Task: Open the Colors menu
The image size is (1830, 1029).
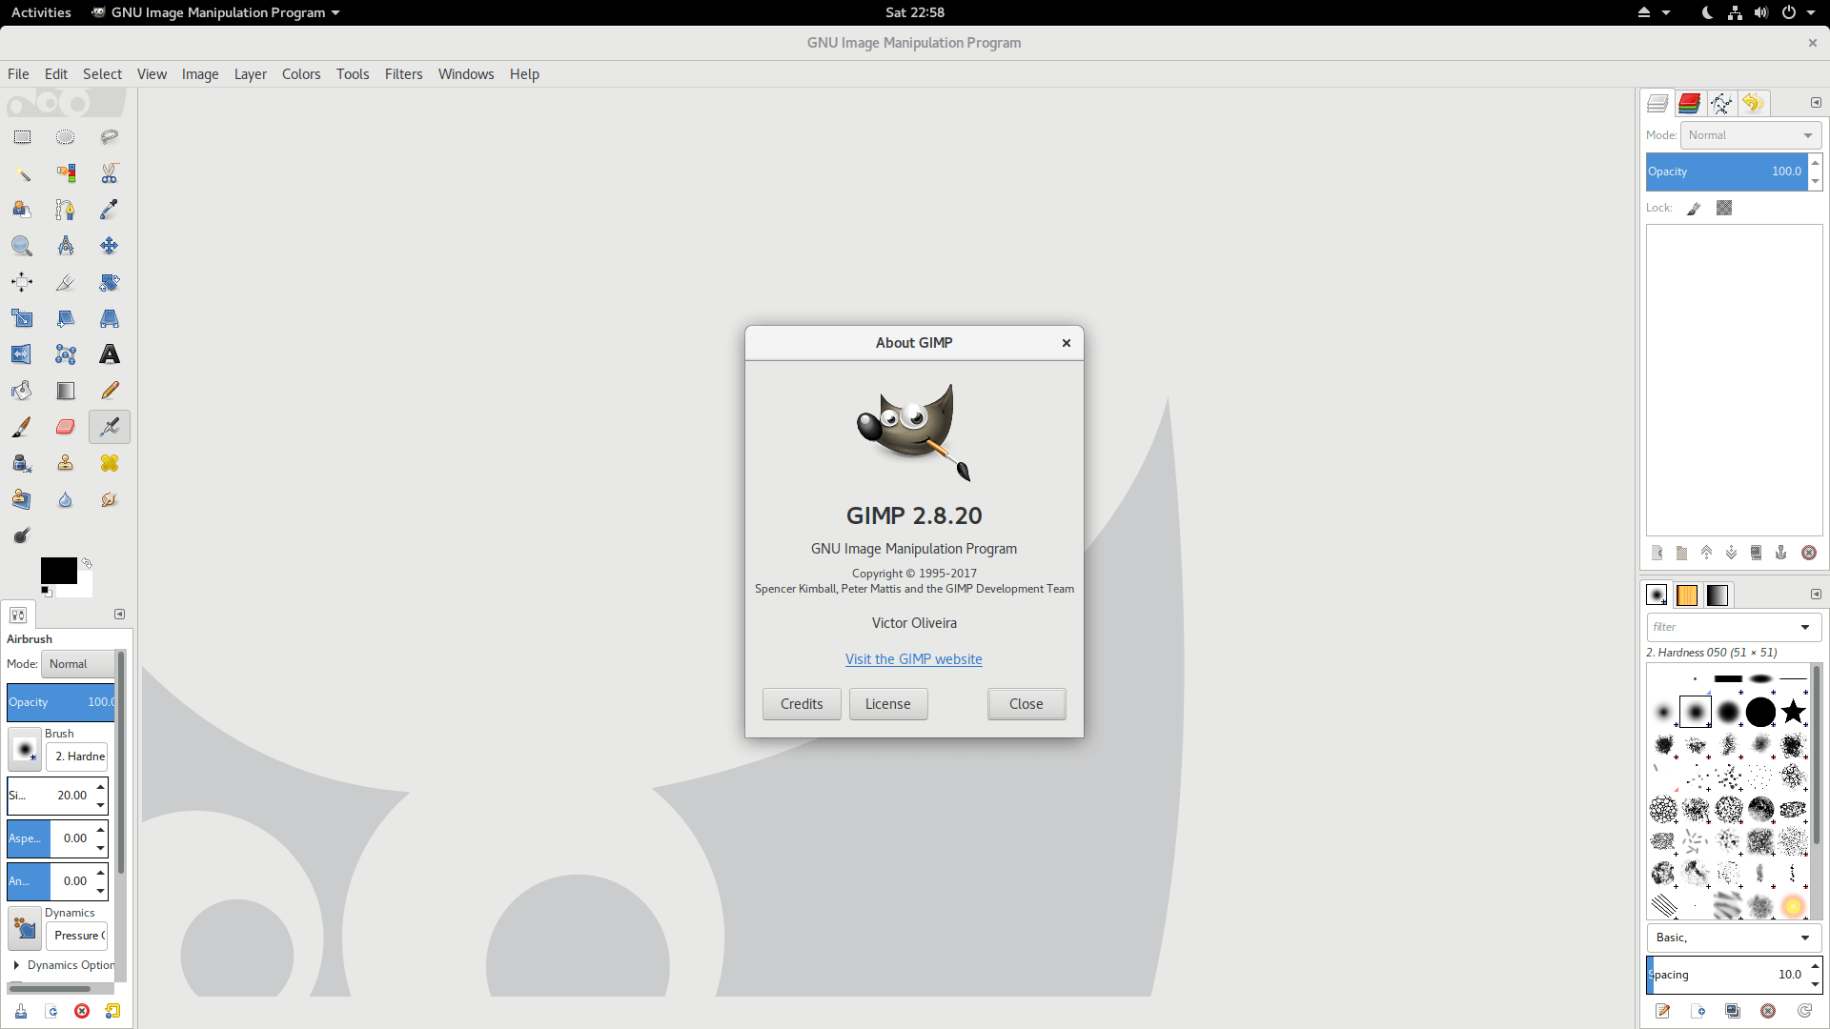Action: coord(301,74)
